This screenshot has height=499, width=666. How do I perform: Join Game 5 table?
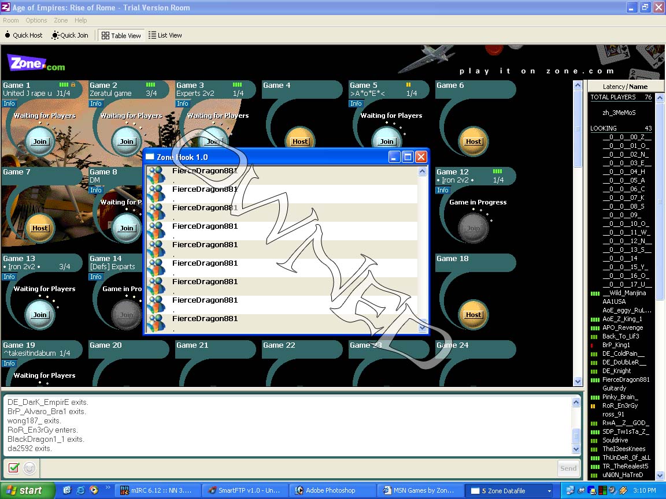(x=387, y=141)
